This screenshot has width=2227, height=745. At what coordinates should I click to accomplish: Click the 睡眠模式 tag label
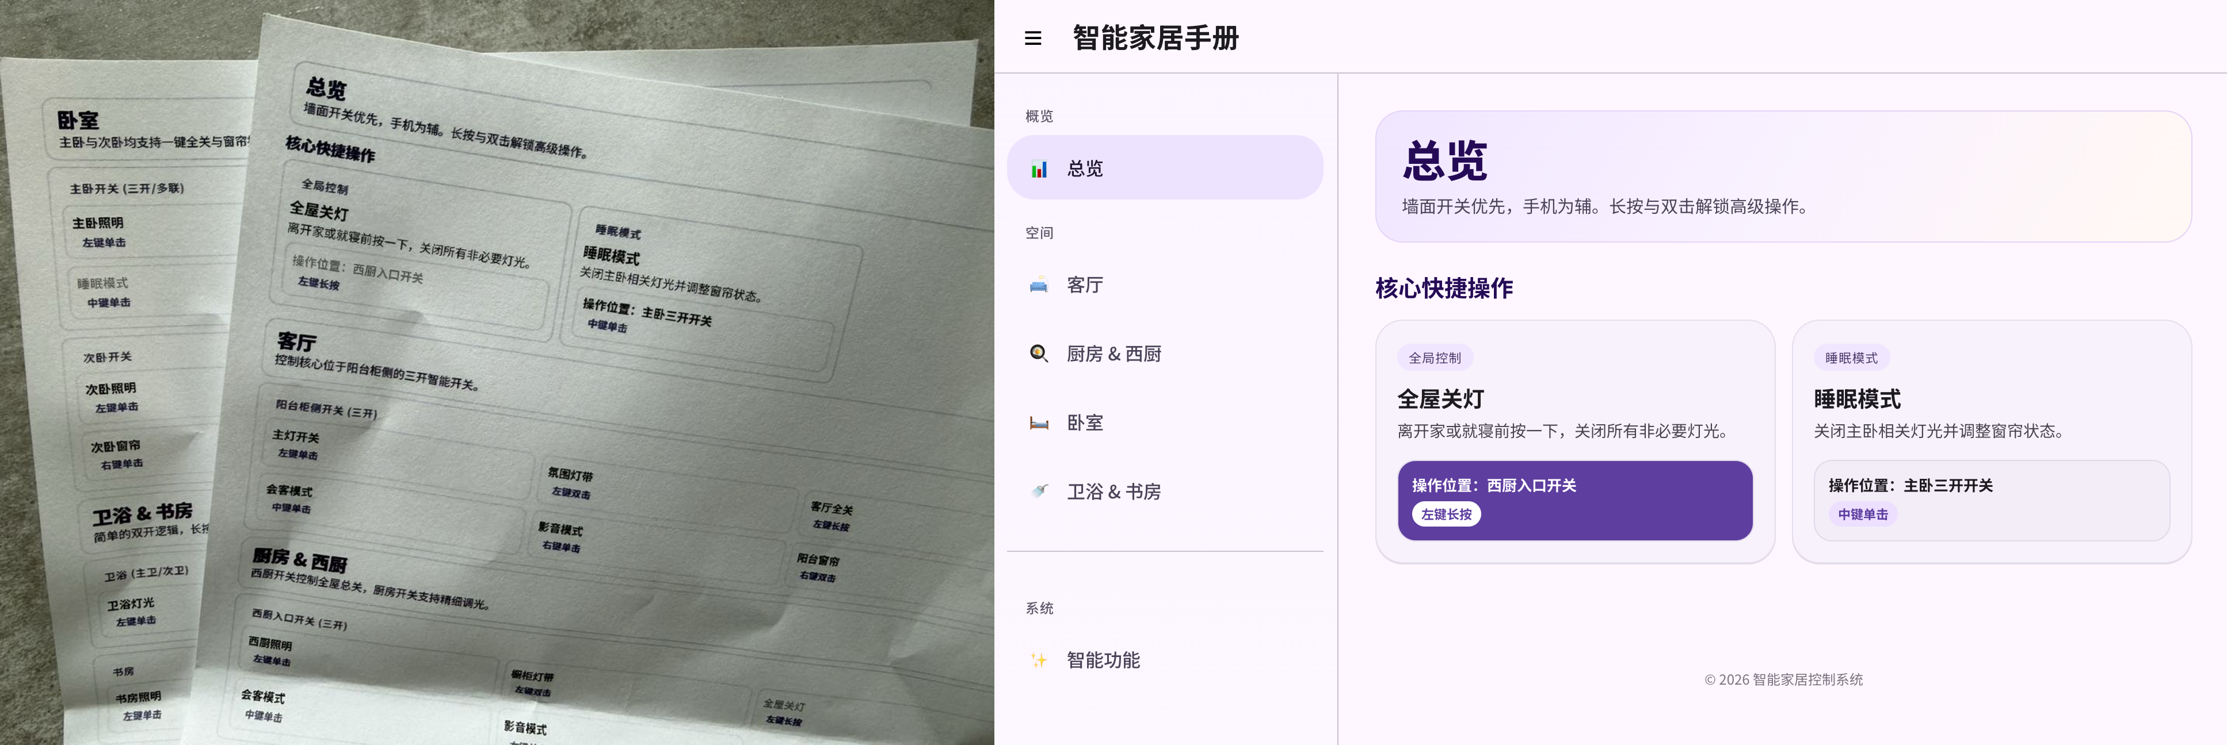1851,358
